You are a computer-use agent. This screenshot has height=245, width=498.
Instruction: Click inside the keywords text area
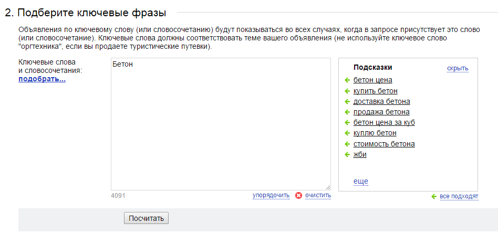point(221,124)
